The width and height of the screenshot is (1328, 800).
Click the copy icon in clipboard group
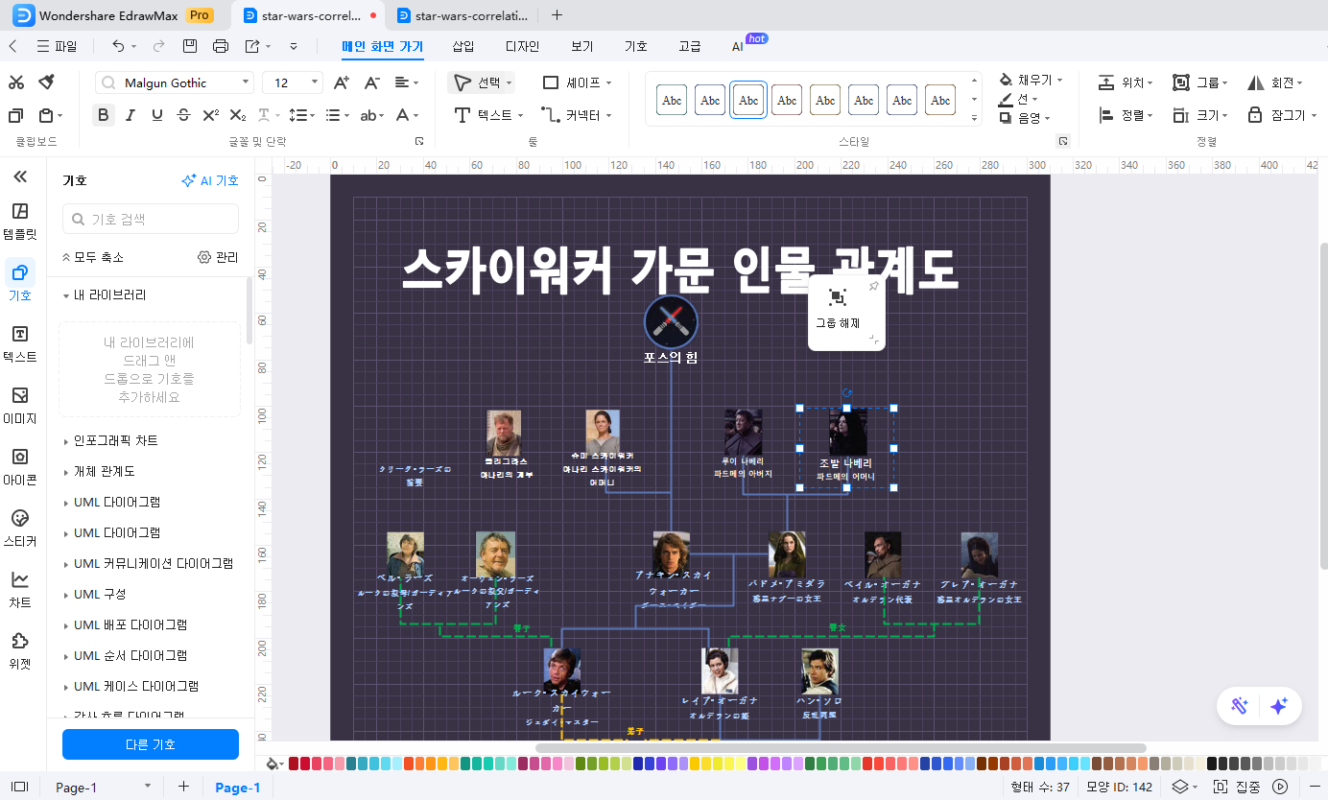(16, 115)
